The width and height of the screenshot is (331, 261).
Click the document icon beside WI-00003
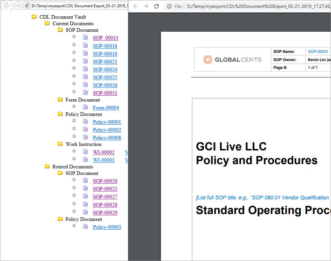[85, 160]
